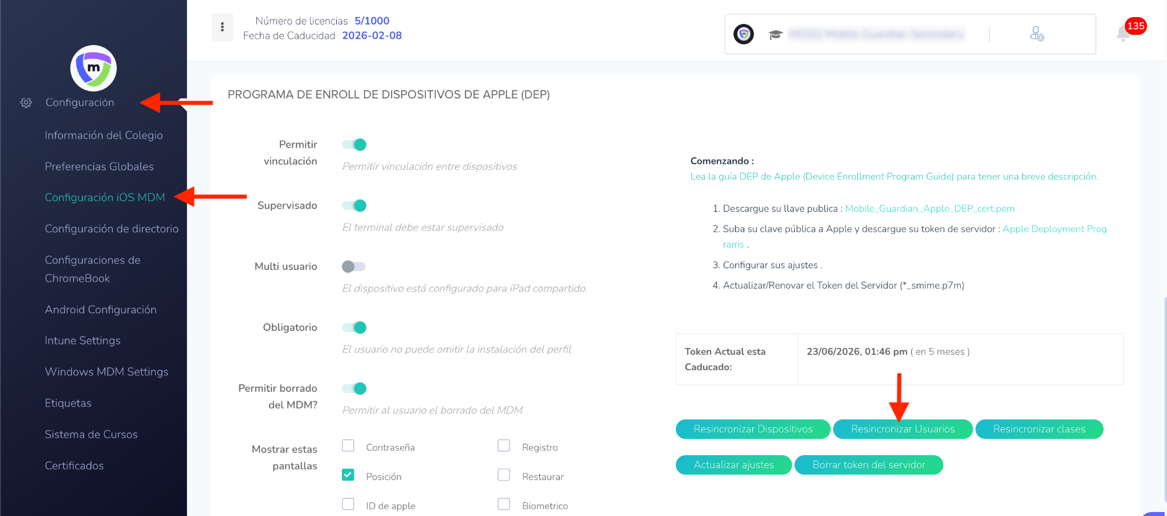Viewport: 1167px width, 516px height.
Task: Click the notification bell icon
Action: point(1123,34)
